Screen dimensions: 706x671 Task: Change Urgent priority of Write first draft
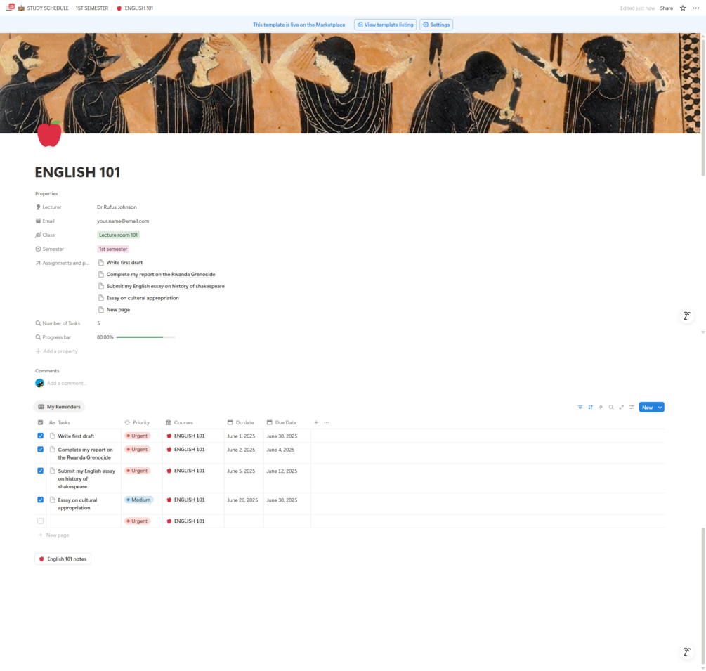(138, 436)
